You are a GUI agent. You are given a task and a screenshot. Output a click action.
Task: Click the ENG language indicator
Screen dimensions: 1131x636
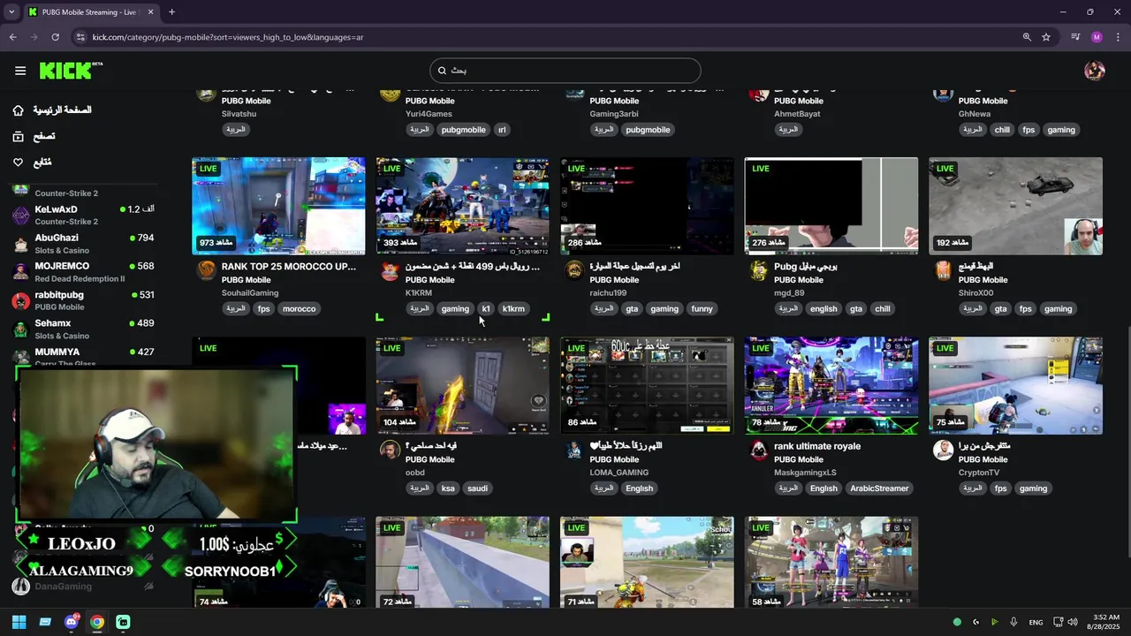(1036, 622)
